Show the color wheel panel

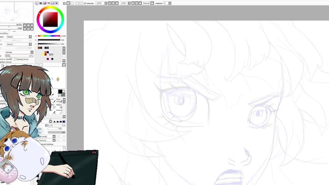click(37, 3)
